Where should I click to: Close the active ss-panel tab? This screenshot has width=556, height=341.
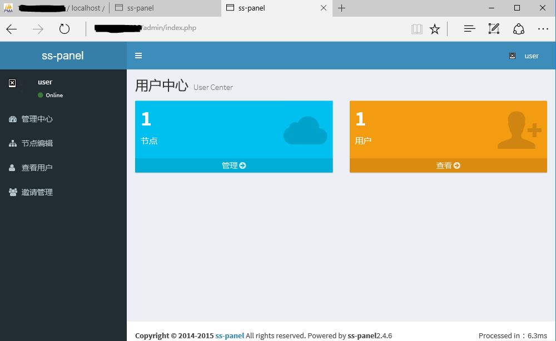pyautogui.click(x=324, y=8)
